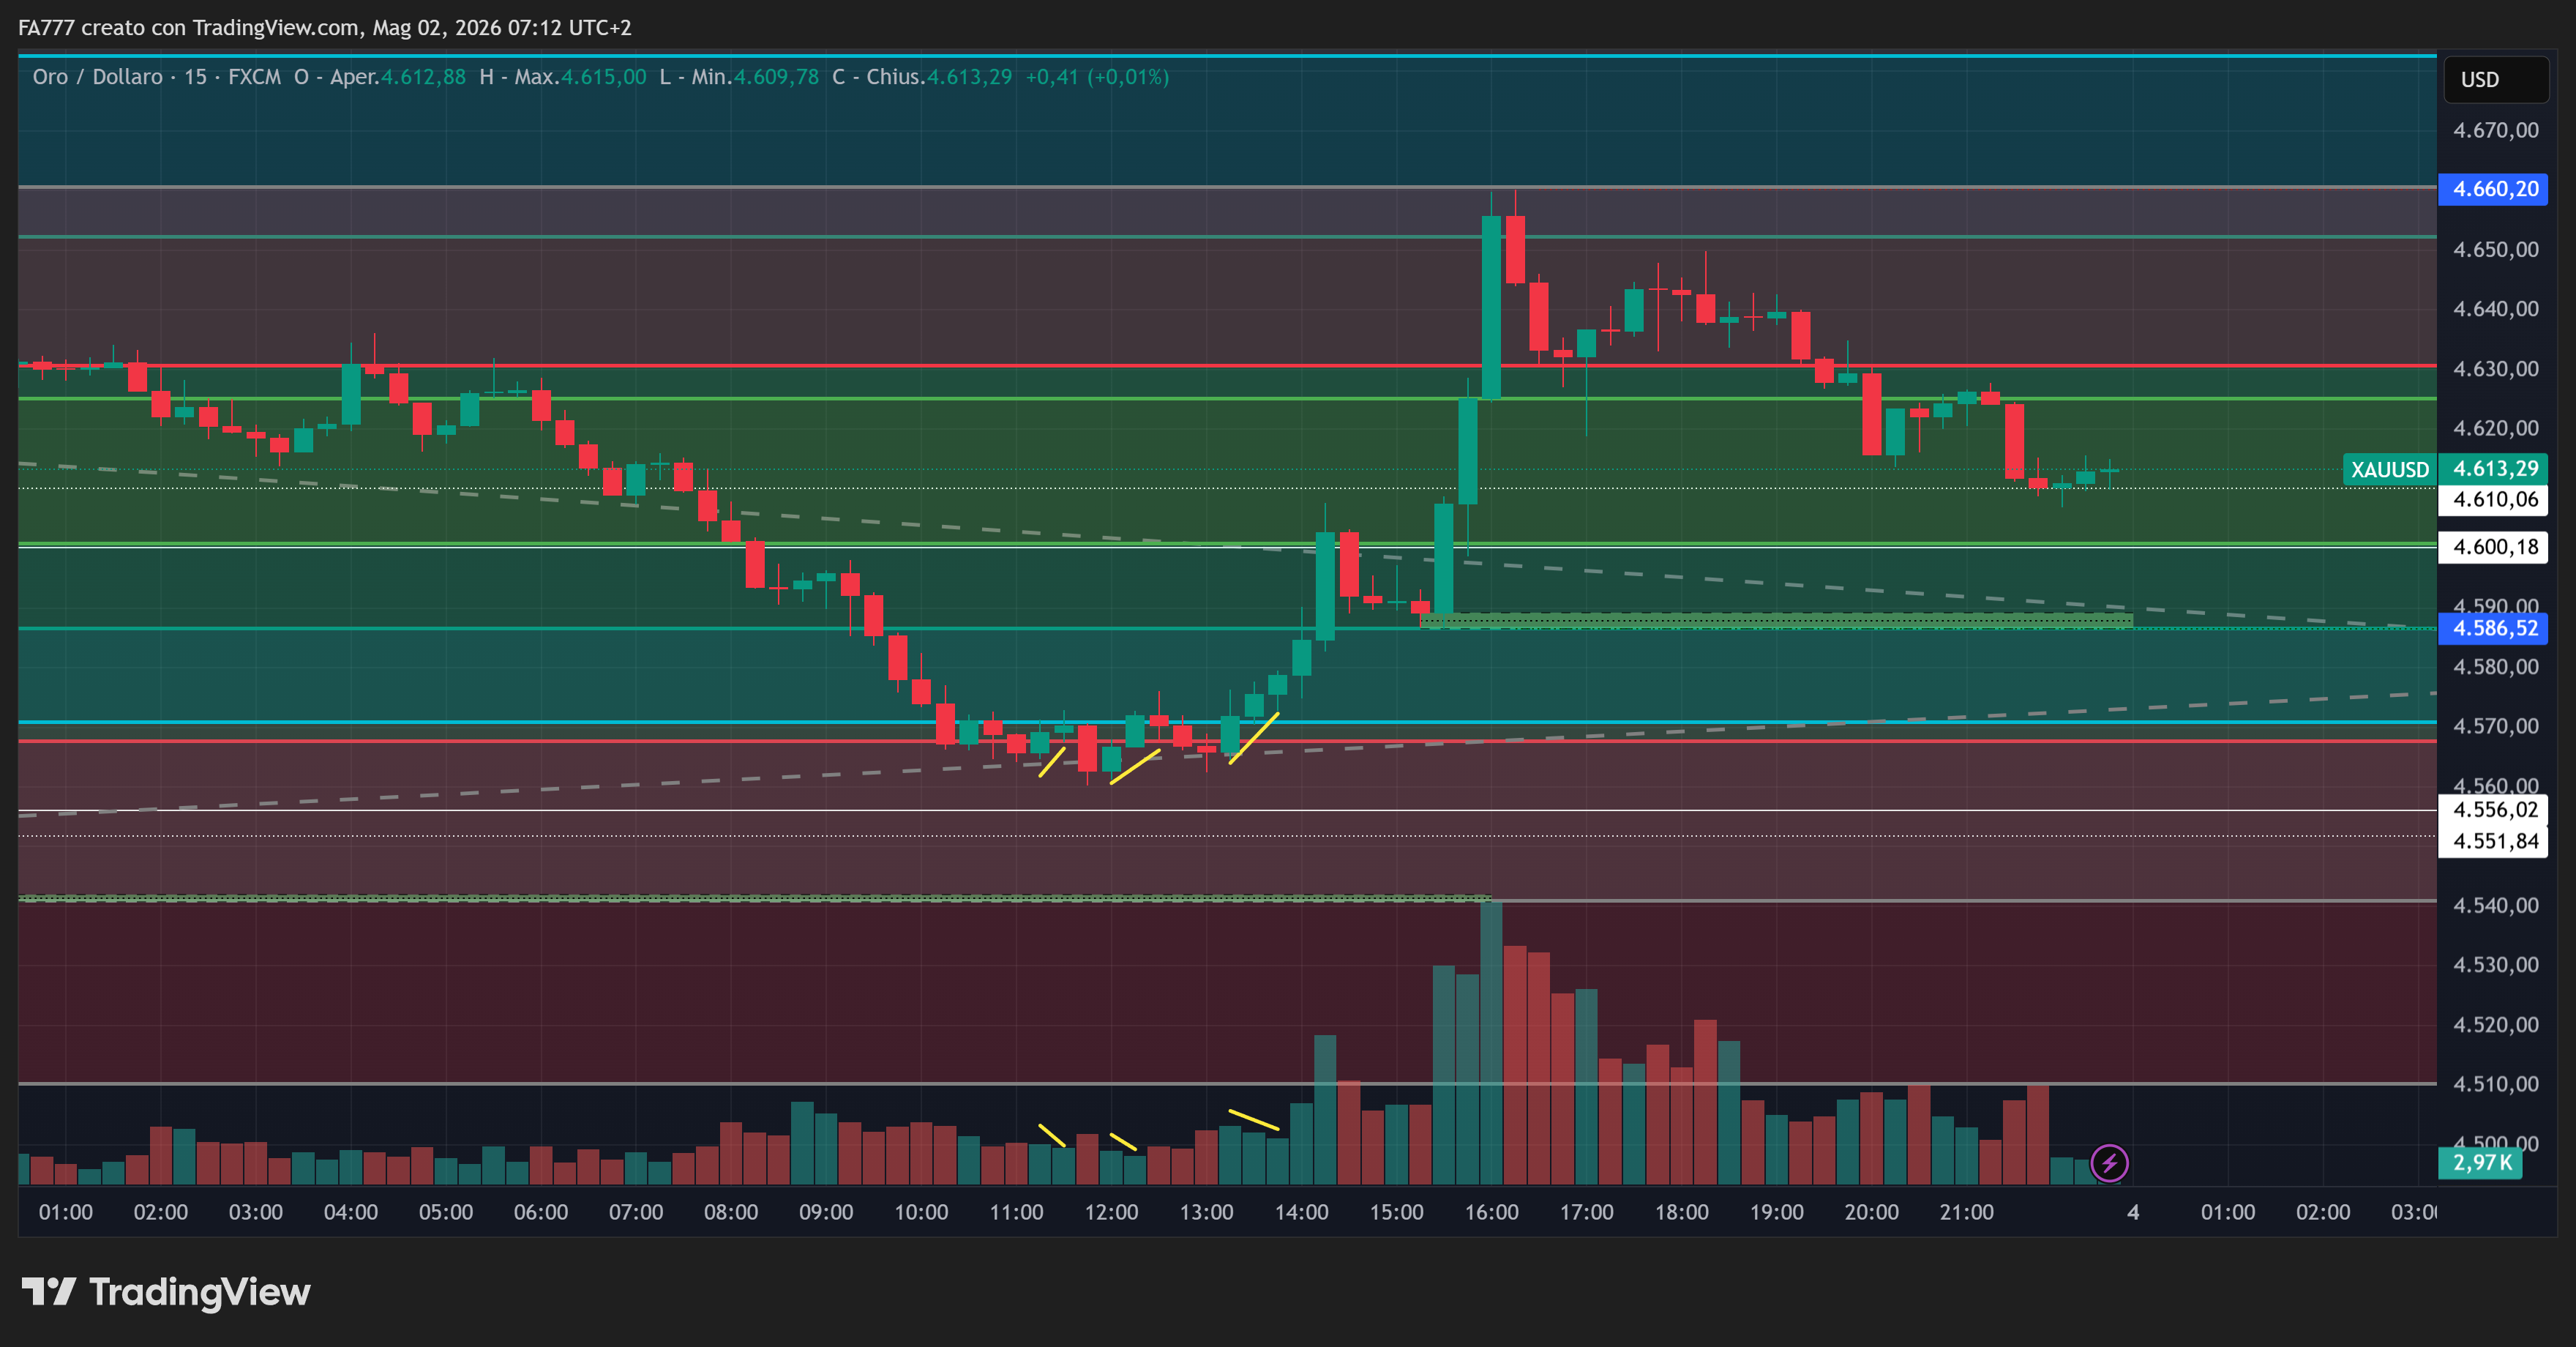Click the 4.530,00 price axis tick
The height and width of the screenshot is (1347, 2576).
tap(2495, 965)
